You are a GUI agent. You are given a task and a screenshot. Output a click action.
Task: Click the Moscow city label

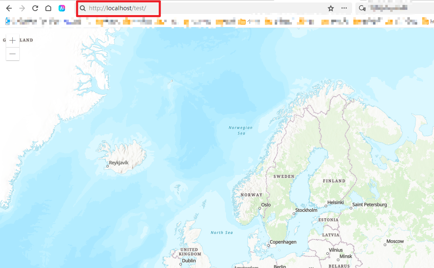pos(395,241)
